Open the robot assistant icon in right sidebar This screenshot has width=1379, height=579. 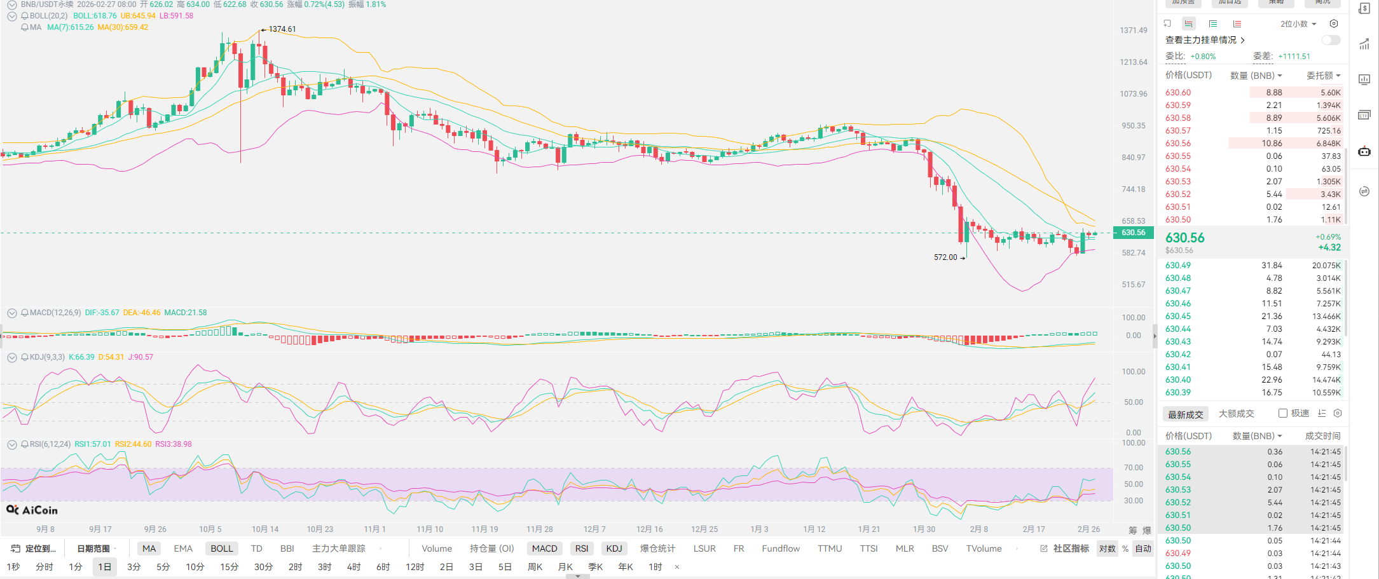pos(1364,151)
